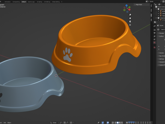165x124 pixels.
Task: Open the Object menu in viewport header
Action: (x=9, y=123)
